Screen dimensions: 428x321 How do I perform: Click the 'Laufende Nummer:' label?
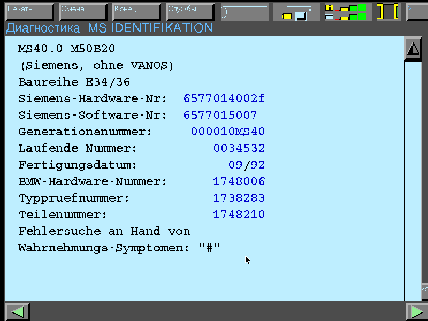coord(78,149)
